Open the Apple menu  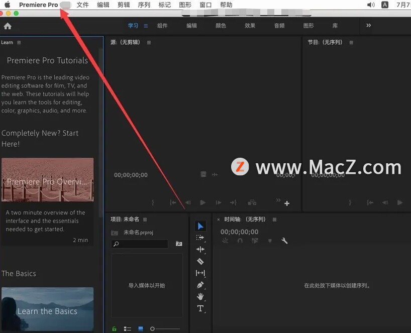click(8, 5)
